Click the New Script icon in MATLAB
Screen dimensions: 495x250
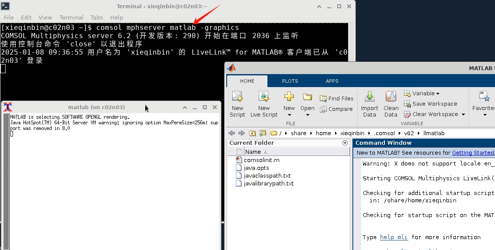pos(237,97)
